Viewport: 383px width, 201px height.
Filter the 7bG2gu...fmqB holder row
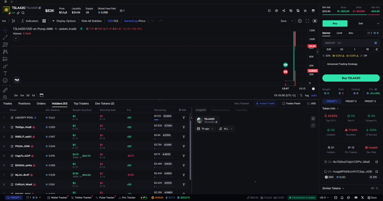click(184, 127)
